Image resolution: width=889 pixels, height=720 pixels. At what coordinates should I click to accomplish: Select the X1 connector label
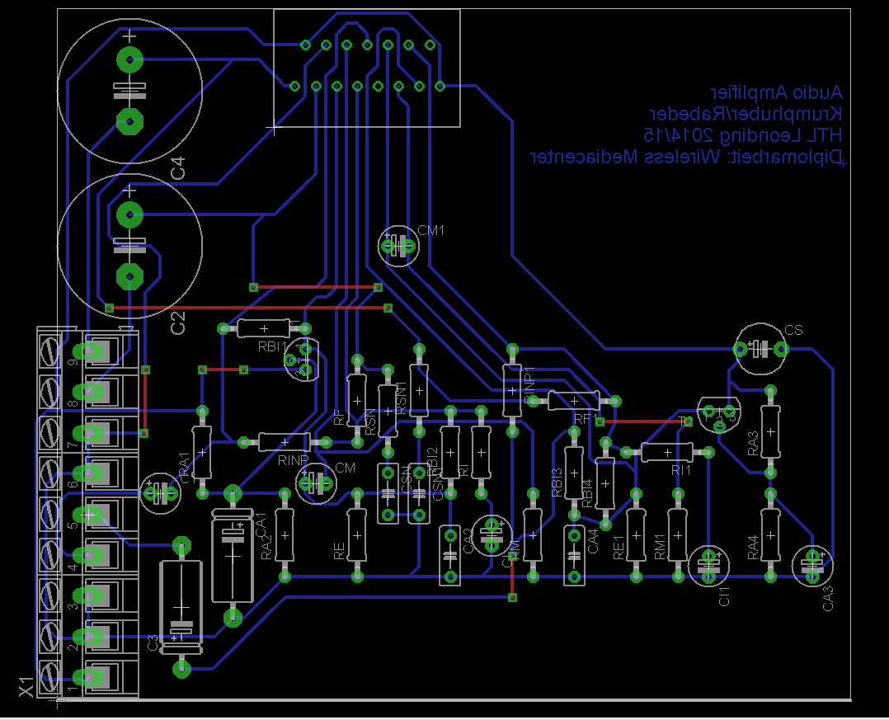[x=26, y=686]
